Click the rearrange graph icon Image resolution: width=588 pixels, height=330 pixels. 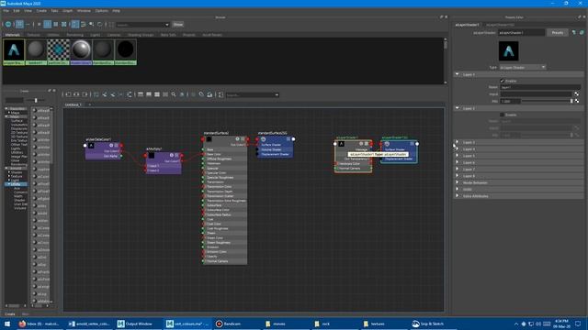coord(130,94)
